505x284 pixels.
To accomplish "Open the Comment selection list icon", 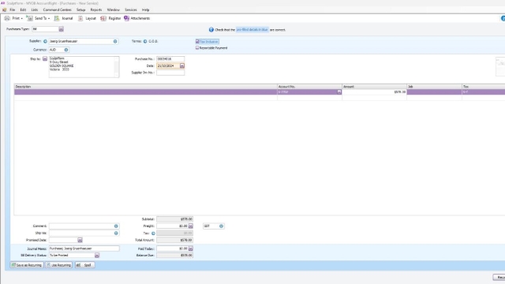I will tap(116, 226).
